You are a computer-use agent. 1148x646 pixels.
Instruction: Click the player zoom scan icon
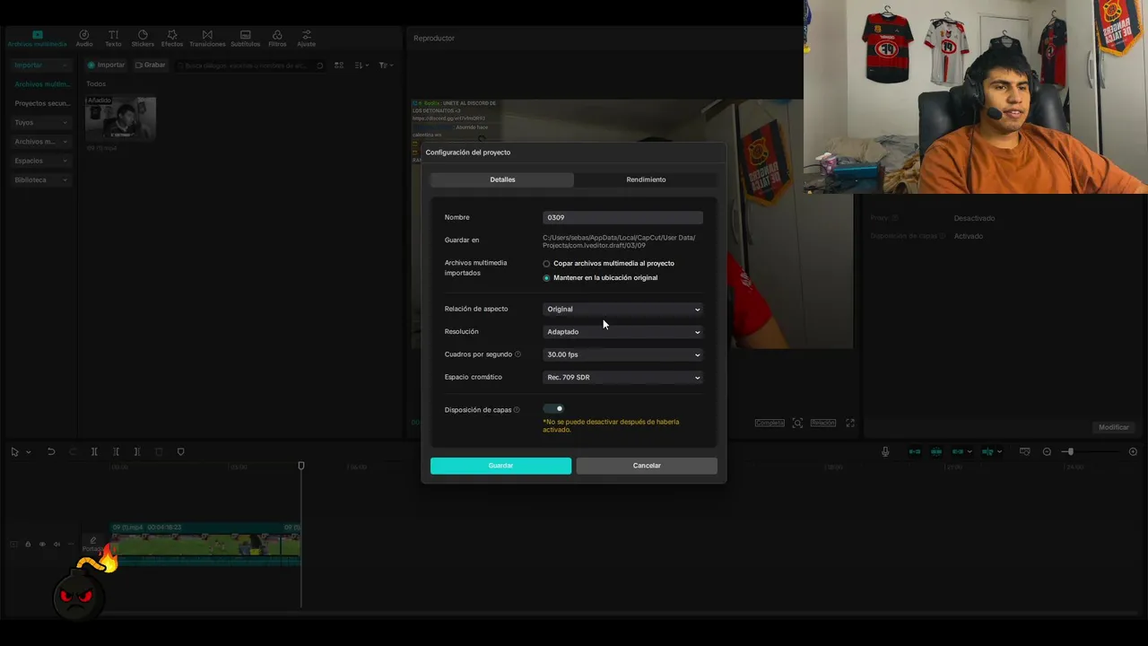pyautogui.click(x=797, y=423)
